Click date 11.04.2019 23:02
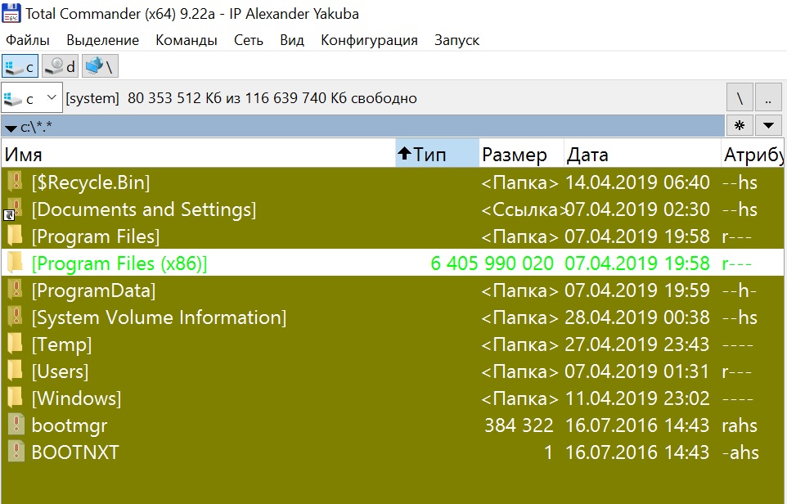The height and width of the screenshot is (504, 787). (x=637, y=399)
